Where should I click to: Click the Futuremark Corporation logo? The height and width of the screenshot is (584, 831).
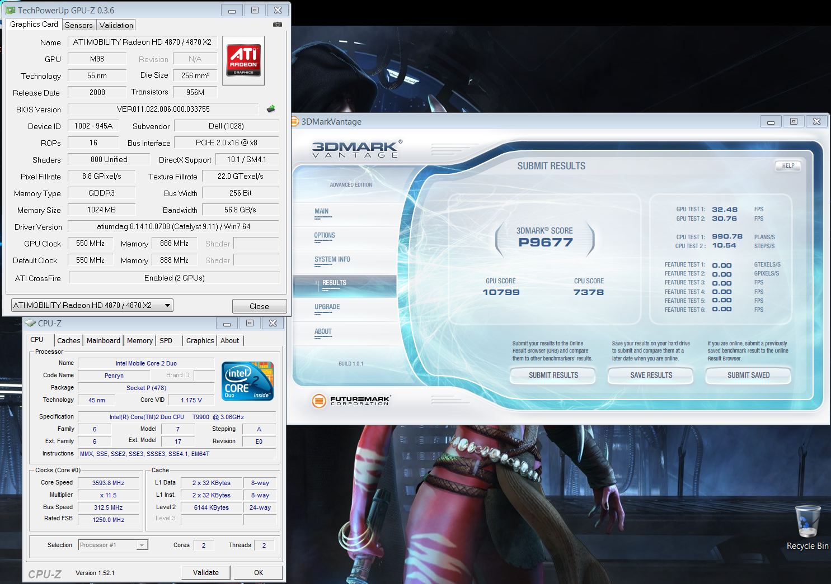click(351, 401)
